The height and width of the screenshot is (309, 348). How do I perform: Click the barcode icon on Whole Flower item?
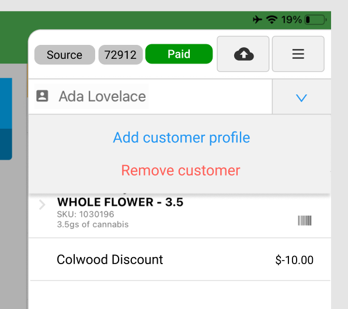point(305,220)
